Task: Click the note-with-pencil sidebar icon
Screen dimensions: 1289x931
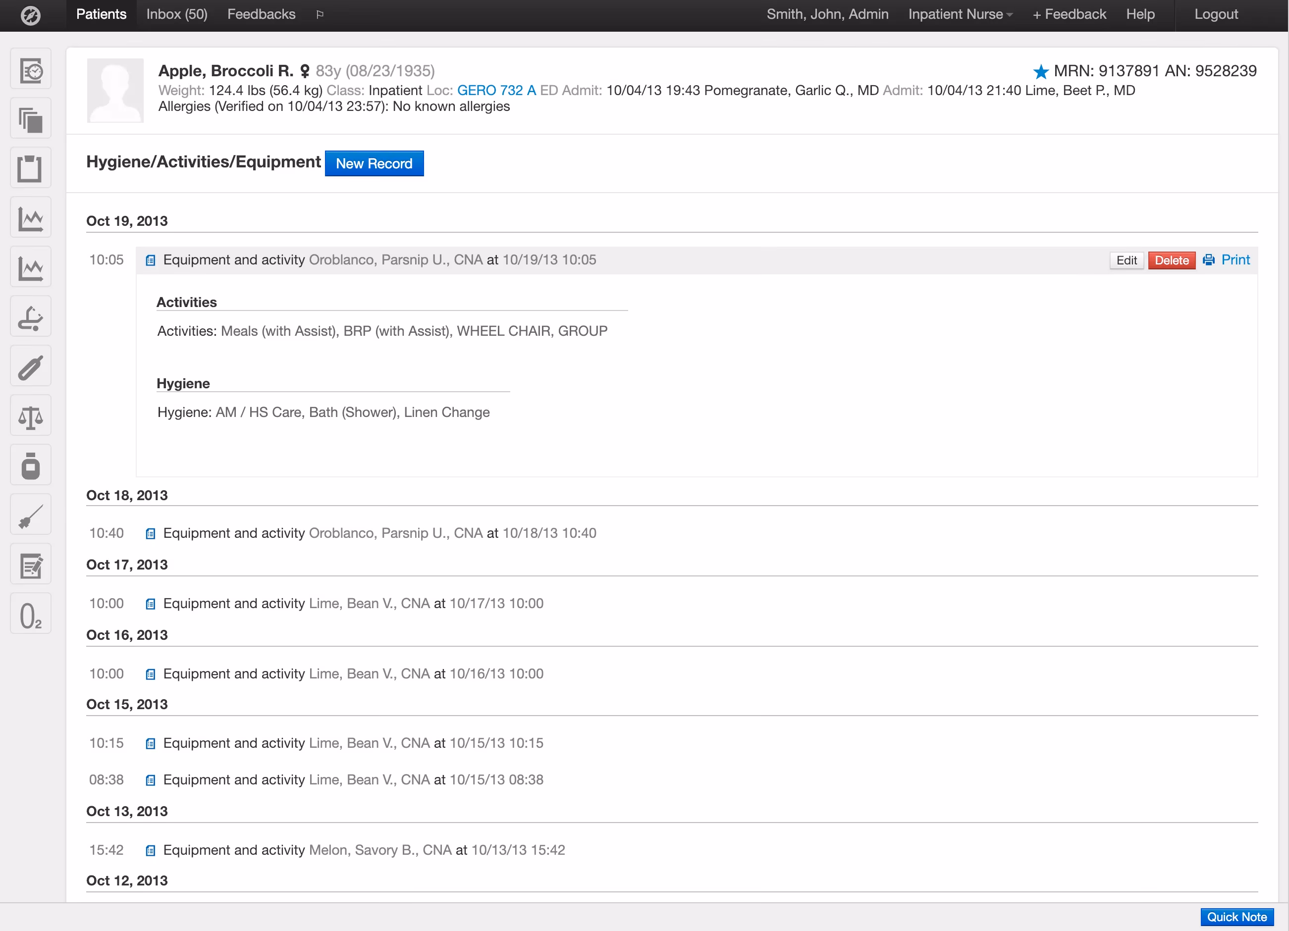Action: point(31,565)
